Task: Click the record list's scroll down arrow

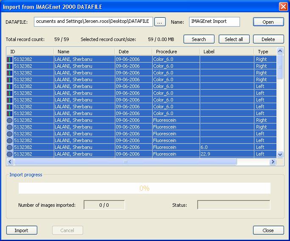Action: point(280,154)
